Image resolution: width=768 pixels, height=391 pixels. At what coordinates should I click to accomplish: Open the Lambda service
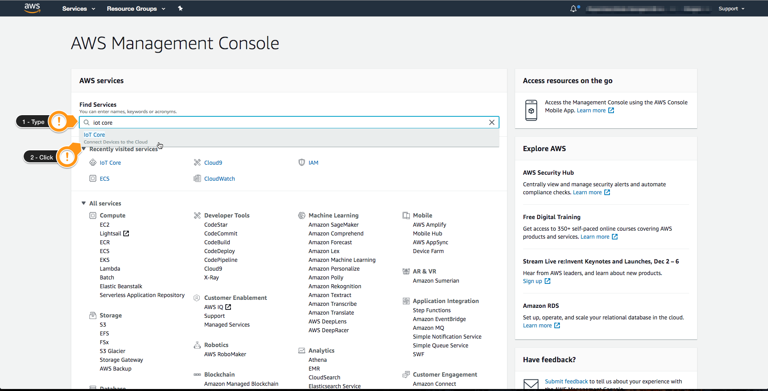pyautogui.click(x=110, y=269)
